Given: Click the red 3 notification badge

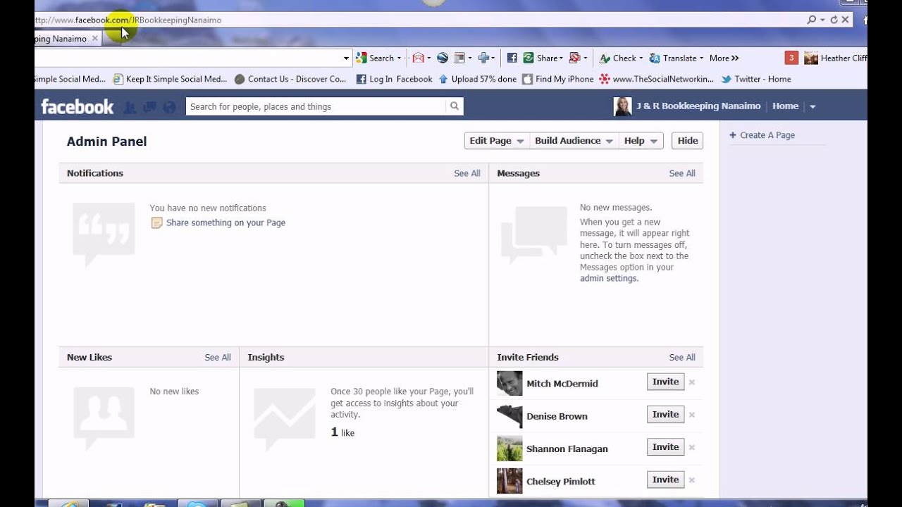Looking at the screenshot, I should point(791,58).
